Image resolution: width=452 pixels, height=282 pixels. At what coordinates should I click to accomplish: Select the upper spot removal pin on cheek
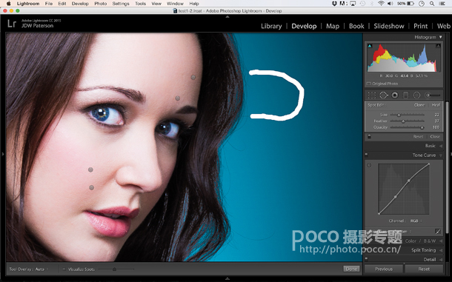[90, 169]
